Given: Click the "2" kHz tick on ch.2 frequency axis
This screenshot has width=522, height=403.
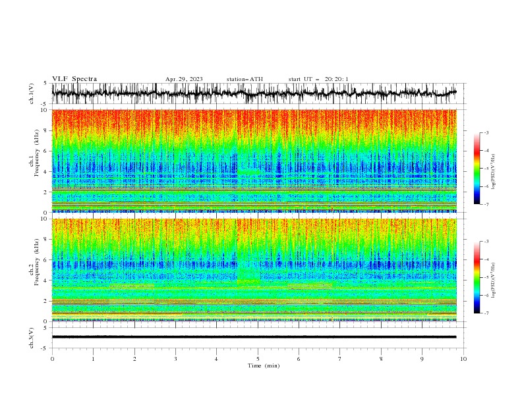Looking at the screenshot, I should (46, 301).
